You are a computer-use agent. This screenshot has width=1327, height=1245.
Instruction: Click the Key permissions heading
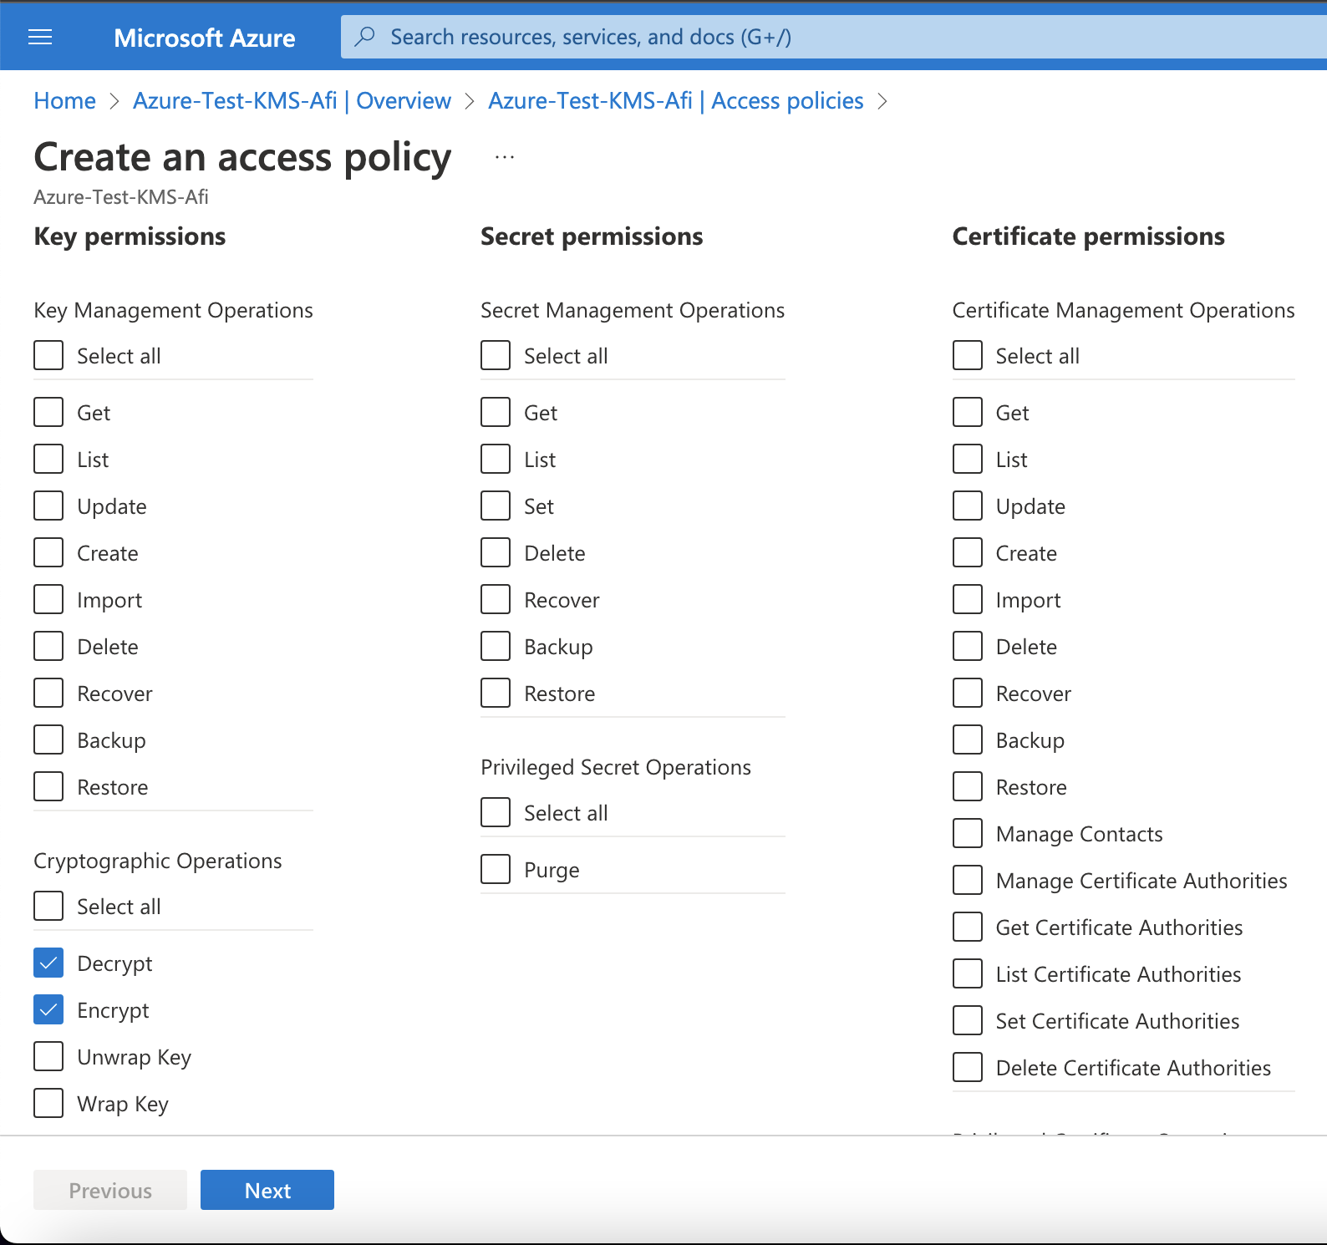pos(130,236)
